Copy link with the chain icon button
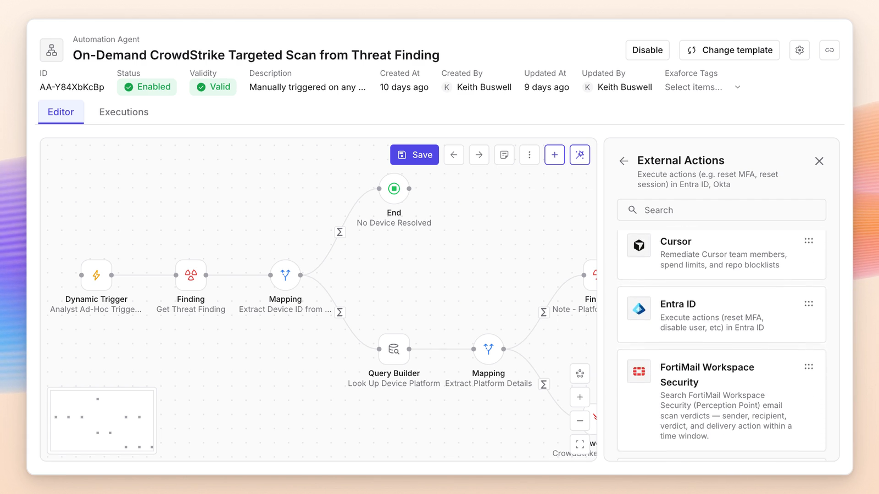Screen dimensions: 879x494 coord(829,50)
